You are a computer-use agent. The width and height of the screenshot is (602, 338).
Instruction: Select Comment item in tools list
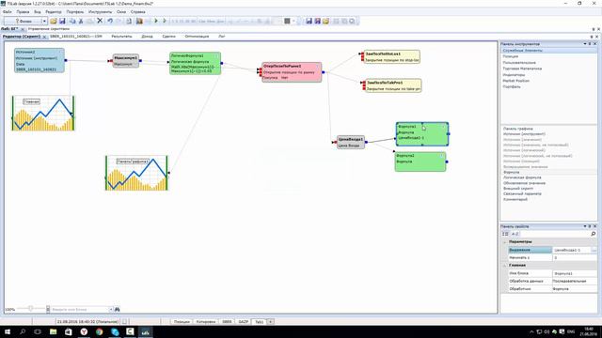pyautogui.click(x=515, y=199)
